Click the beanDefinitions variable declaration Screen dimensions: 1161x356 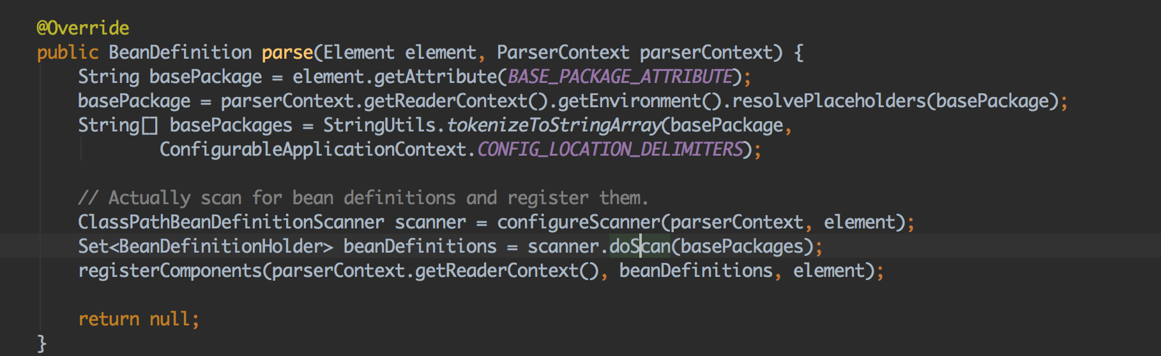click(420, 246)
